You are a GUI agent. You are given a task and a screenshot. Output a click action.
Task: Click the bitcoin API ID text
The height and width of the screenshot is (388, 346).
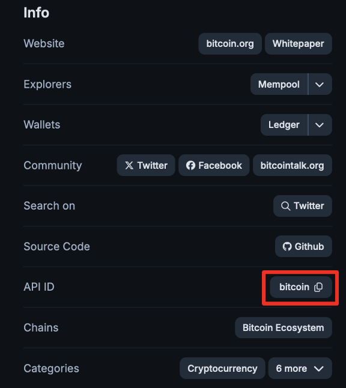click(x=294, y=287)
